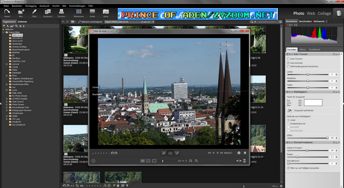Click the Lichter slider handle
Viewport: 344px width, 188px height.
(308, 74)
